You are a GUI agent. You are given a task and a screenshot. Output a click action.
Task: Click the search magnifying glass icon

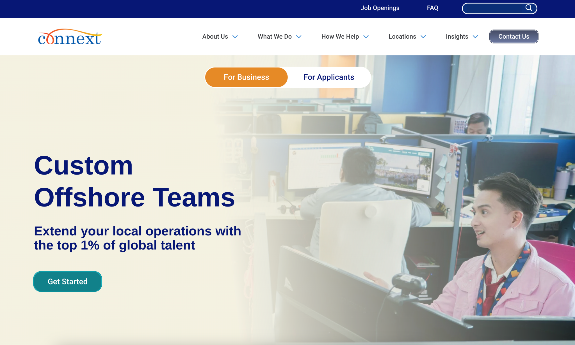[x=529, y=8]
